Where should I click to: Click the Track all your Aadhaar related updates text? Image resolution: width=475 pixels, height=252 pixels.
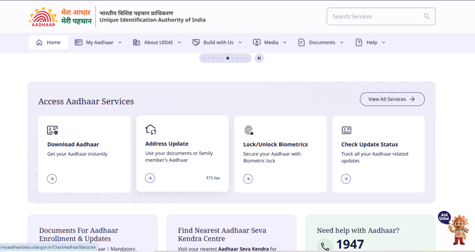(x=375, y=157)
